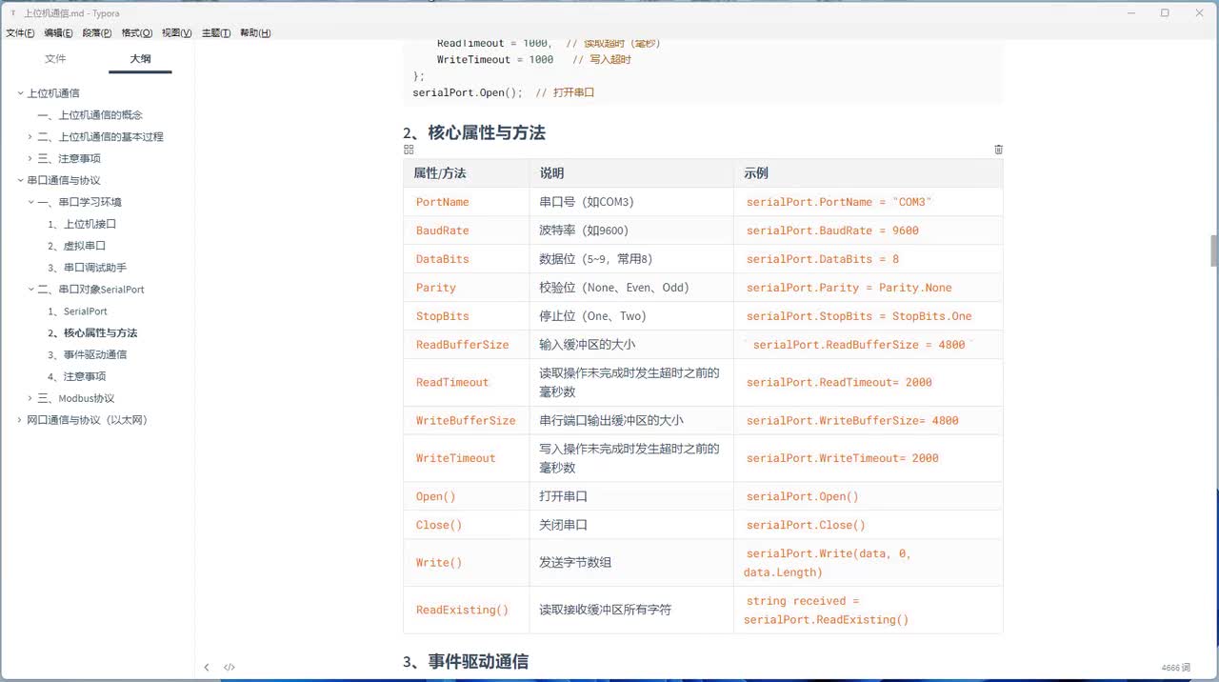Click the WriteBufferSize table cell
Image resolution: width=1219 pixels, height=682 pixels.
click(x=467, y=420)
